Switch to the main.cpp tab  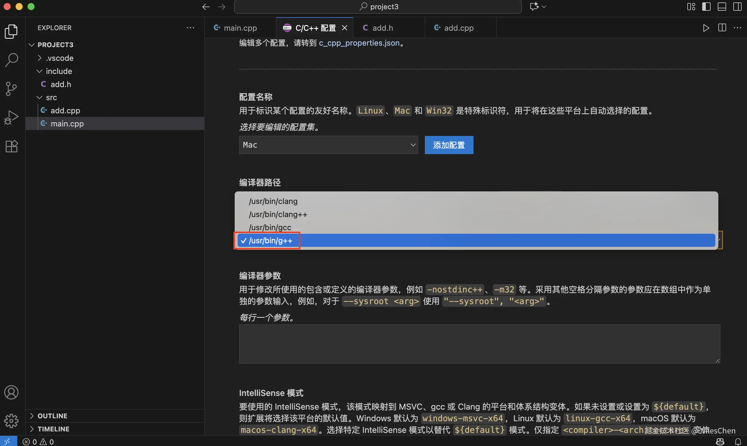(x=240, y=28)
